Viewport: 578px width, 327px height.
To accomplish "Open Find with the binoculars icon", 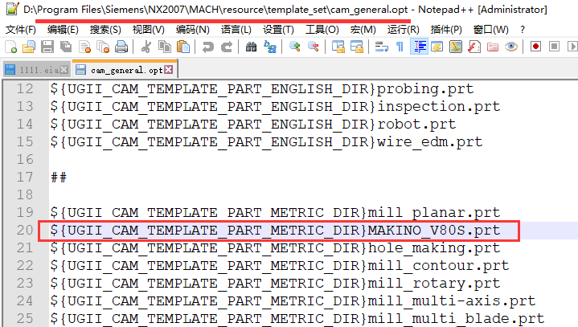I will point(251,47).
